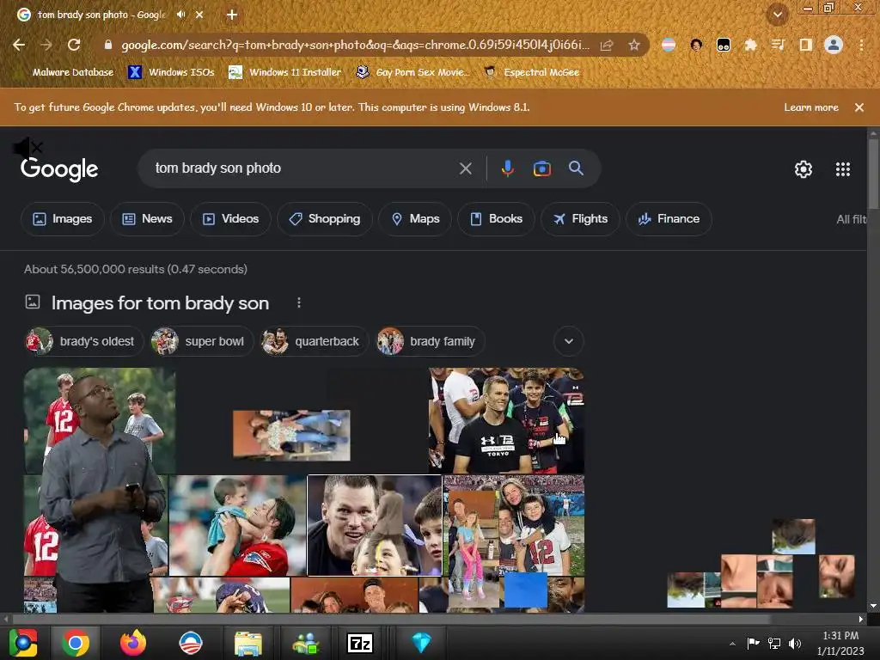880x660 pixels.
Task: Open a new tab with the plus button
Action: point(232,15)
